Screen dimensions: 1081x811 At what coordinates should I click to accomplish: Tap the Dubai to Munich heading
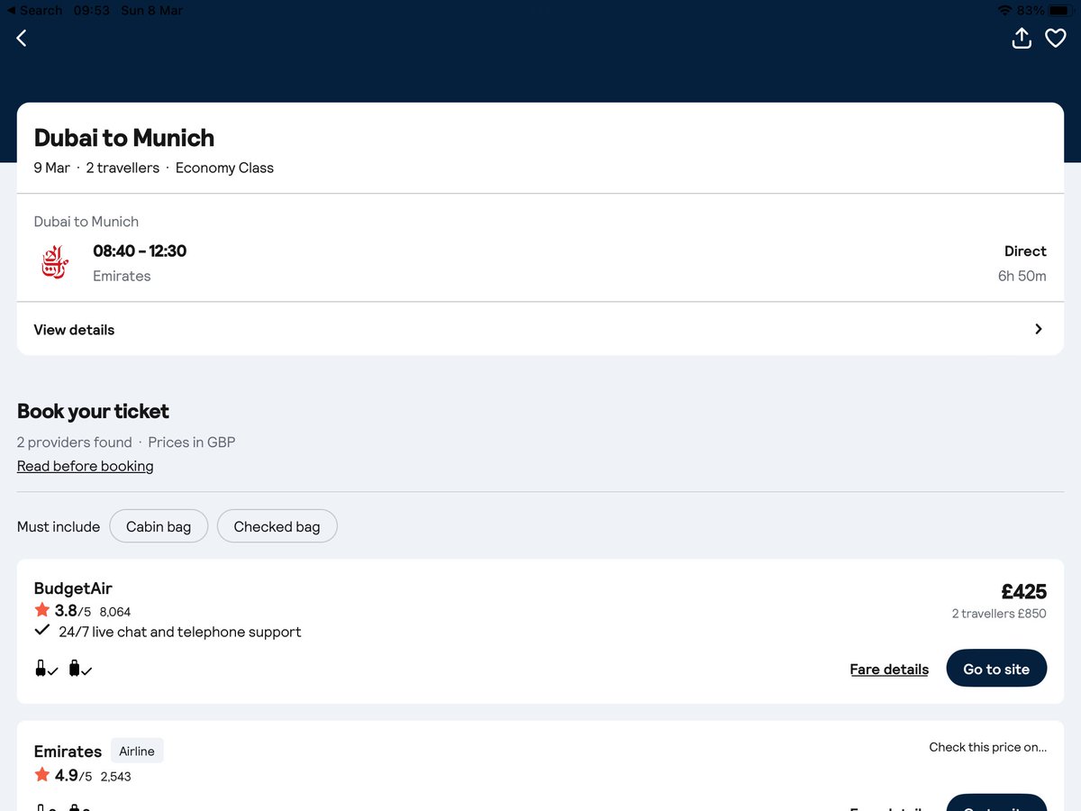pyautogui.click(x=124, y=138)
